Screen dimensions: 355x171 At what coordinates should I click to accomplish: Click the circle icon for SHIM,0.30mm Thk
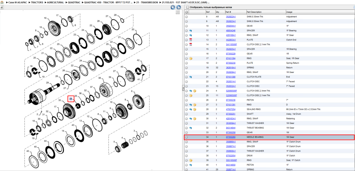point(187,17)
